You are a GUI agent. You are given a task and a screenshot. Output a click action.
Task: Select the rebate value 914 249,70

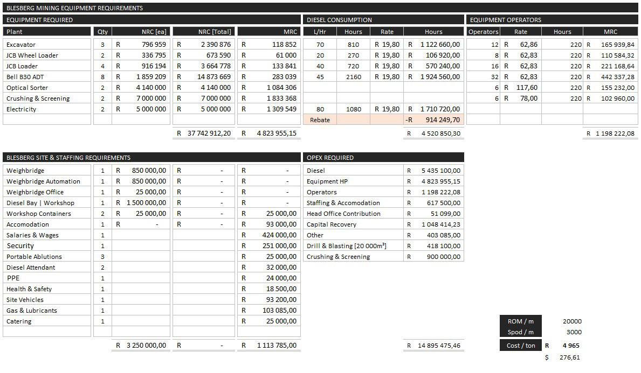[x=434, y=120]
